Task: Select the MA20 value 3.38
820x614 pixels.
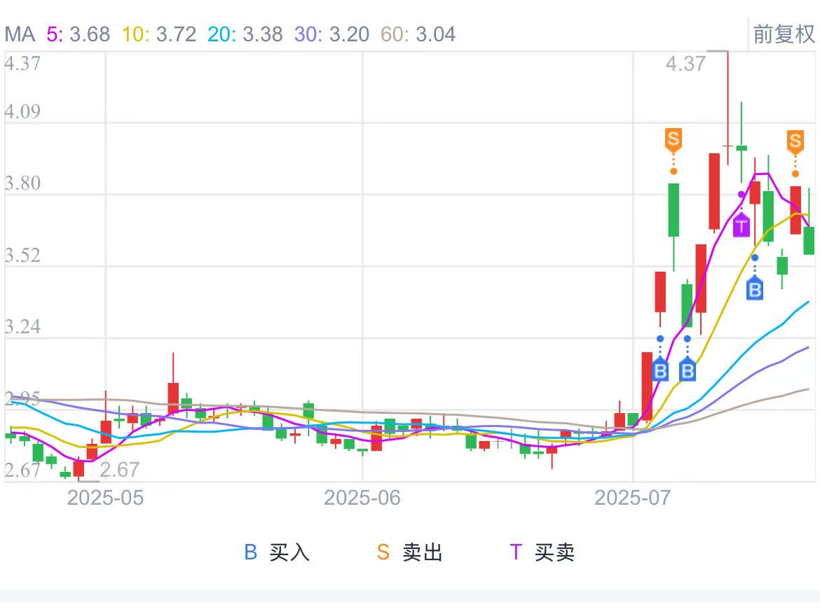Action: 263,34
